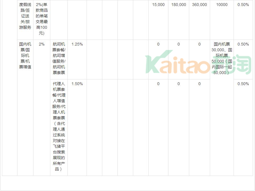
Task: Select the 360,000 value cell
Action: [x=200, y=5]
